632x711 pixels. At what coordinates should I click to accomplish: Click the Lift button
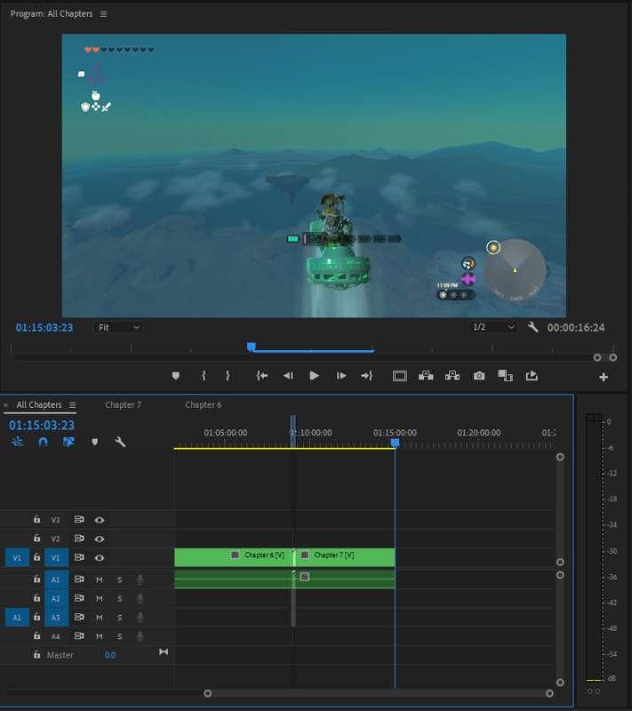(426, 375)
